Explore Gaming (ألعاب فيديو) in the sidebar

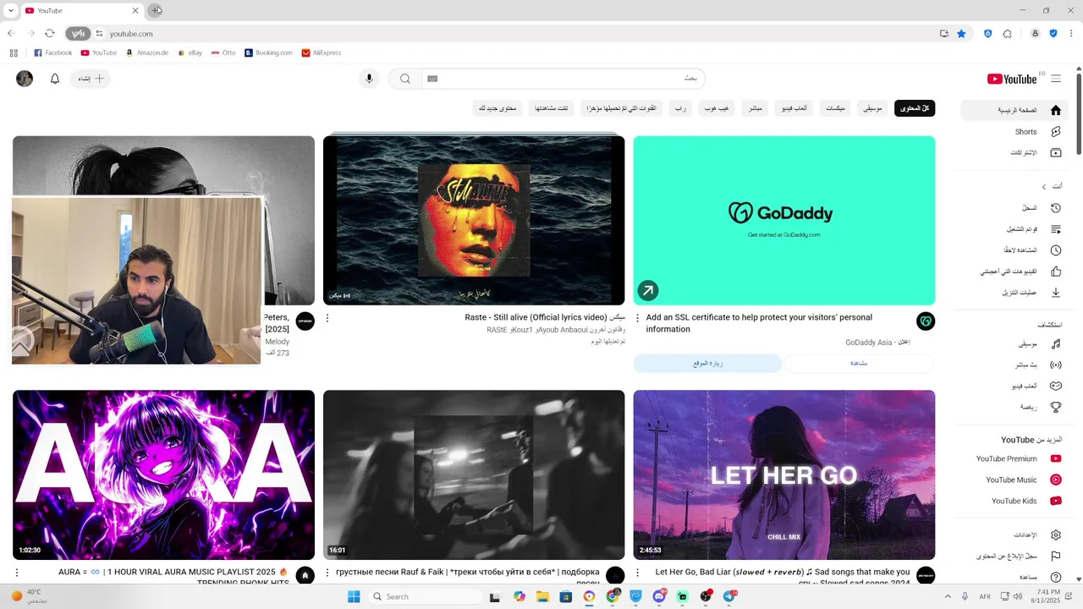click(1014, 386)
